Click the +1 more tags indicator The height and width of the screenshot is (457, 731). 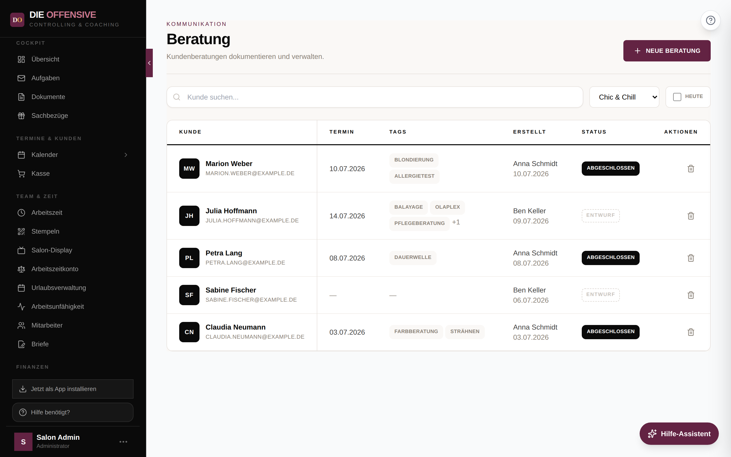click(456, 222)
